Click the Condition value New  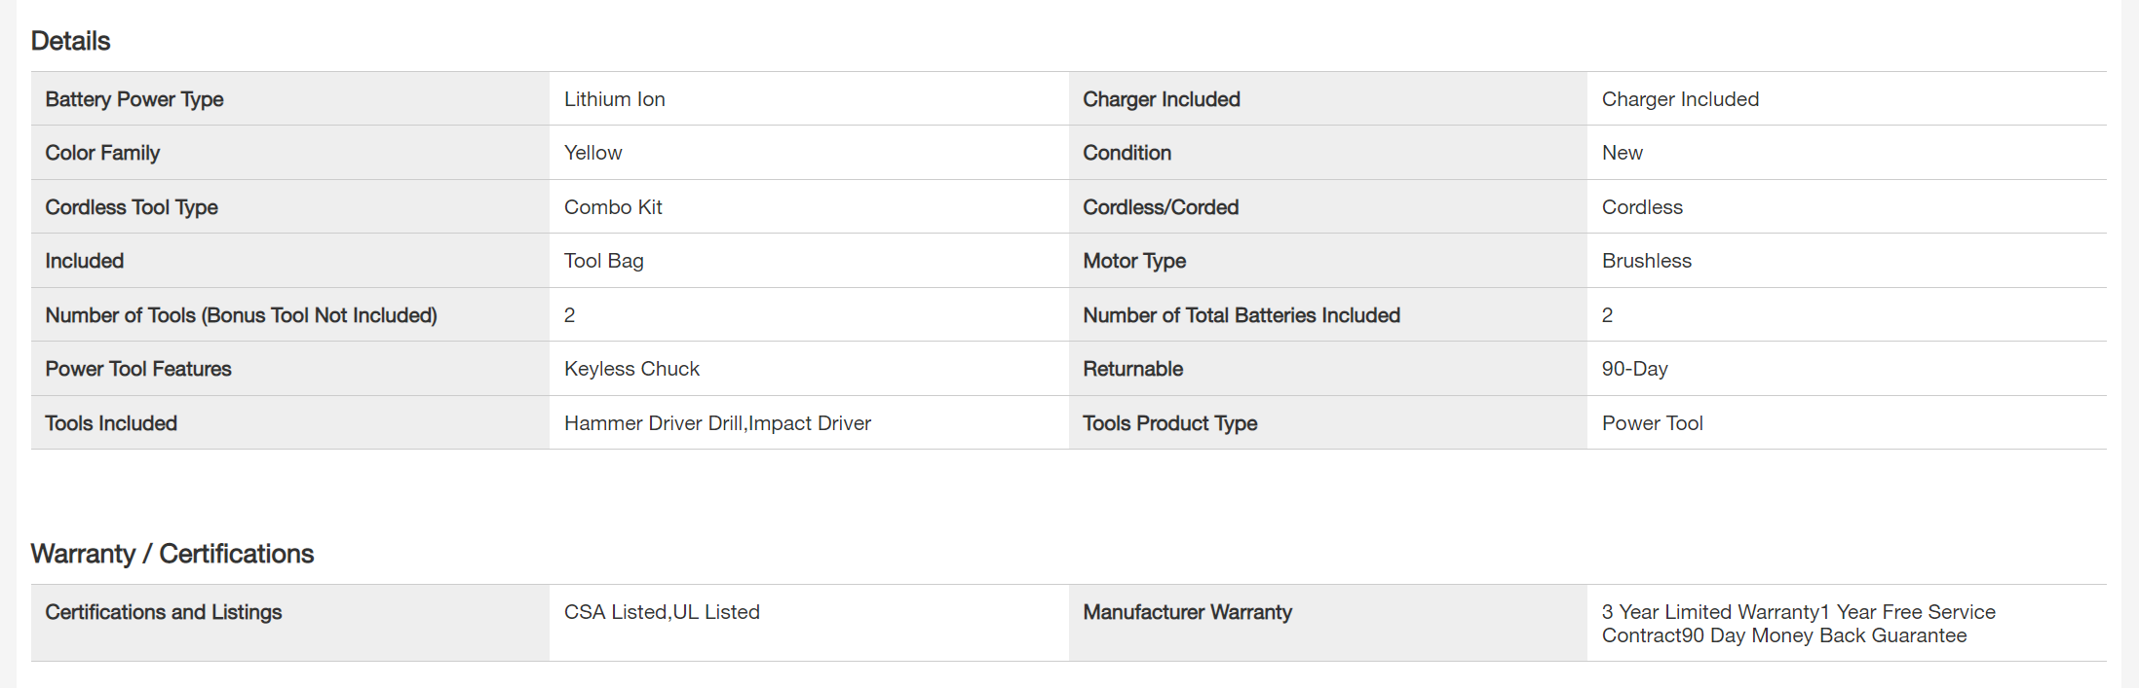[1622, 153]
